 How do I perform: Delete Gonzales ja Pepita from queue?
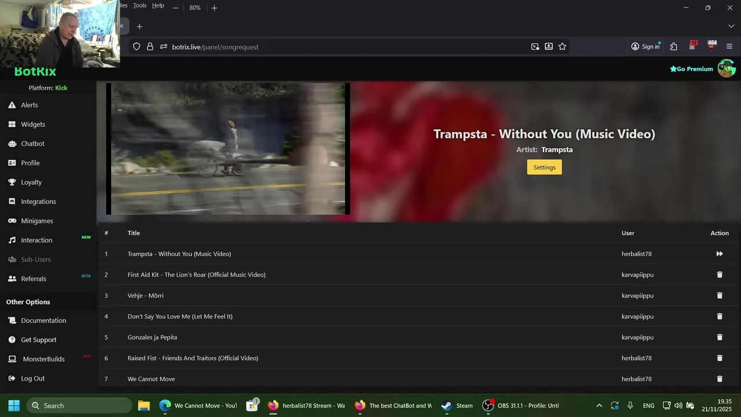click(x=720, y=337)
